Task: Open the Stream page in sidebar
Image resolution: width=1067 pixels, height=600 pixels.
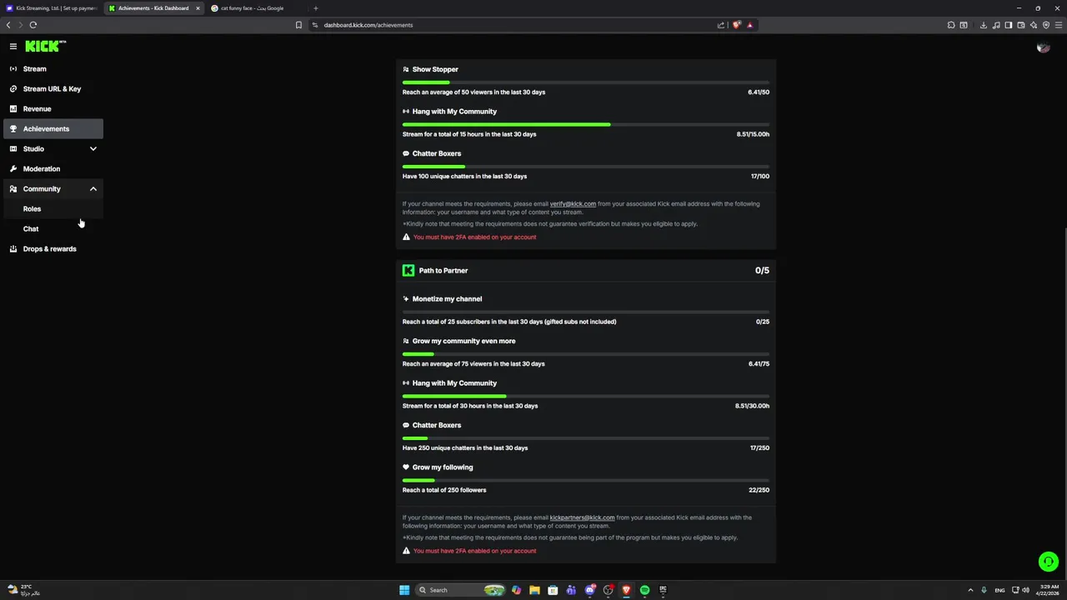Action: (53, 69)
